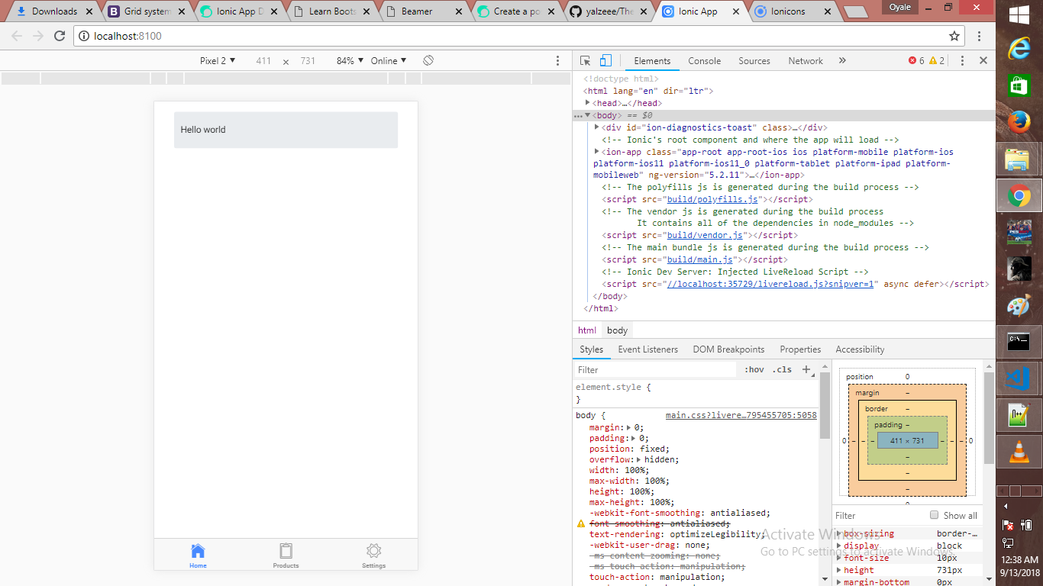Expand the head element node
The image size is (1043, 586).
point(588,103)
